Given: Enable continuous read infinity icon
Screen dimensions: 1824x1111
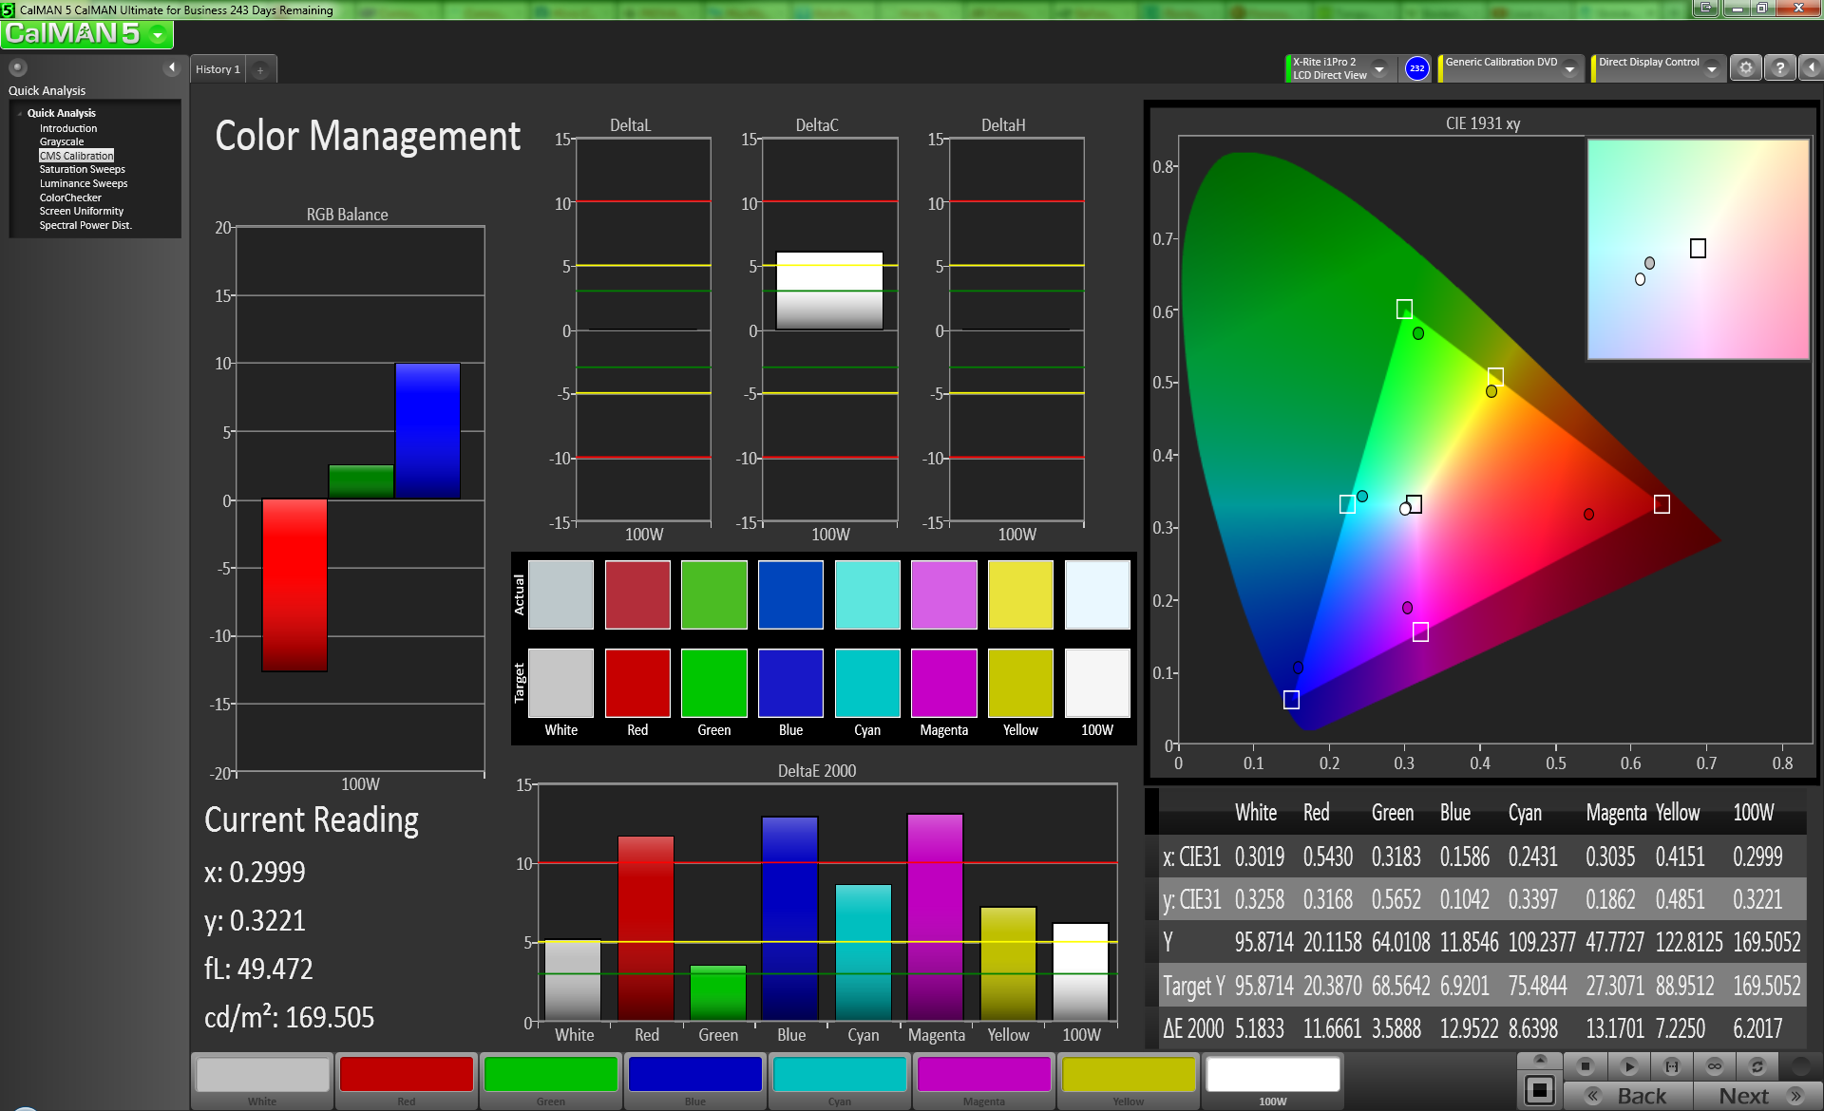Looking at the screenshot, I should point(1714,1066).
